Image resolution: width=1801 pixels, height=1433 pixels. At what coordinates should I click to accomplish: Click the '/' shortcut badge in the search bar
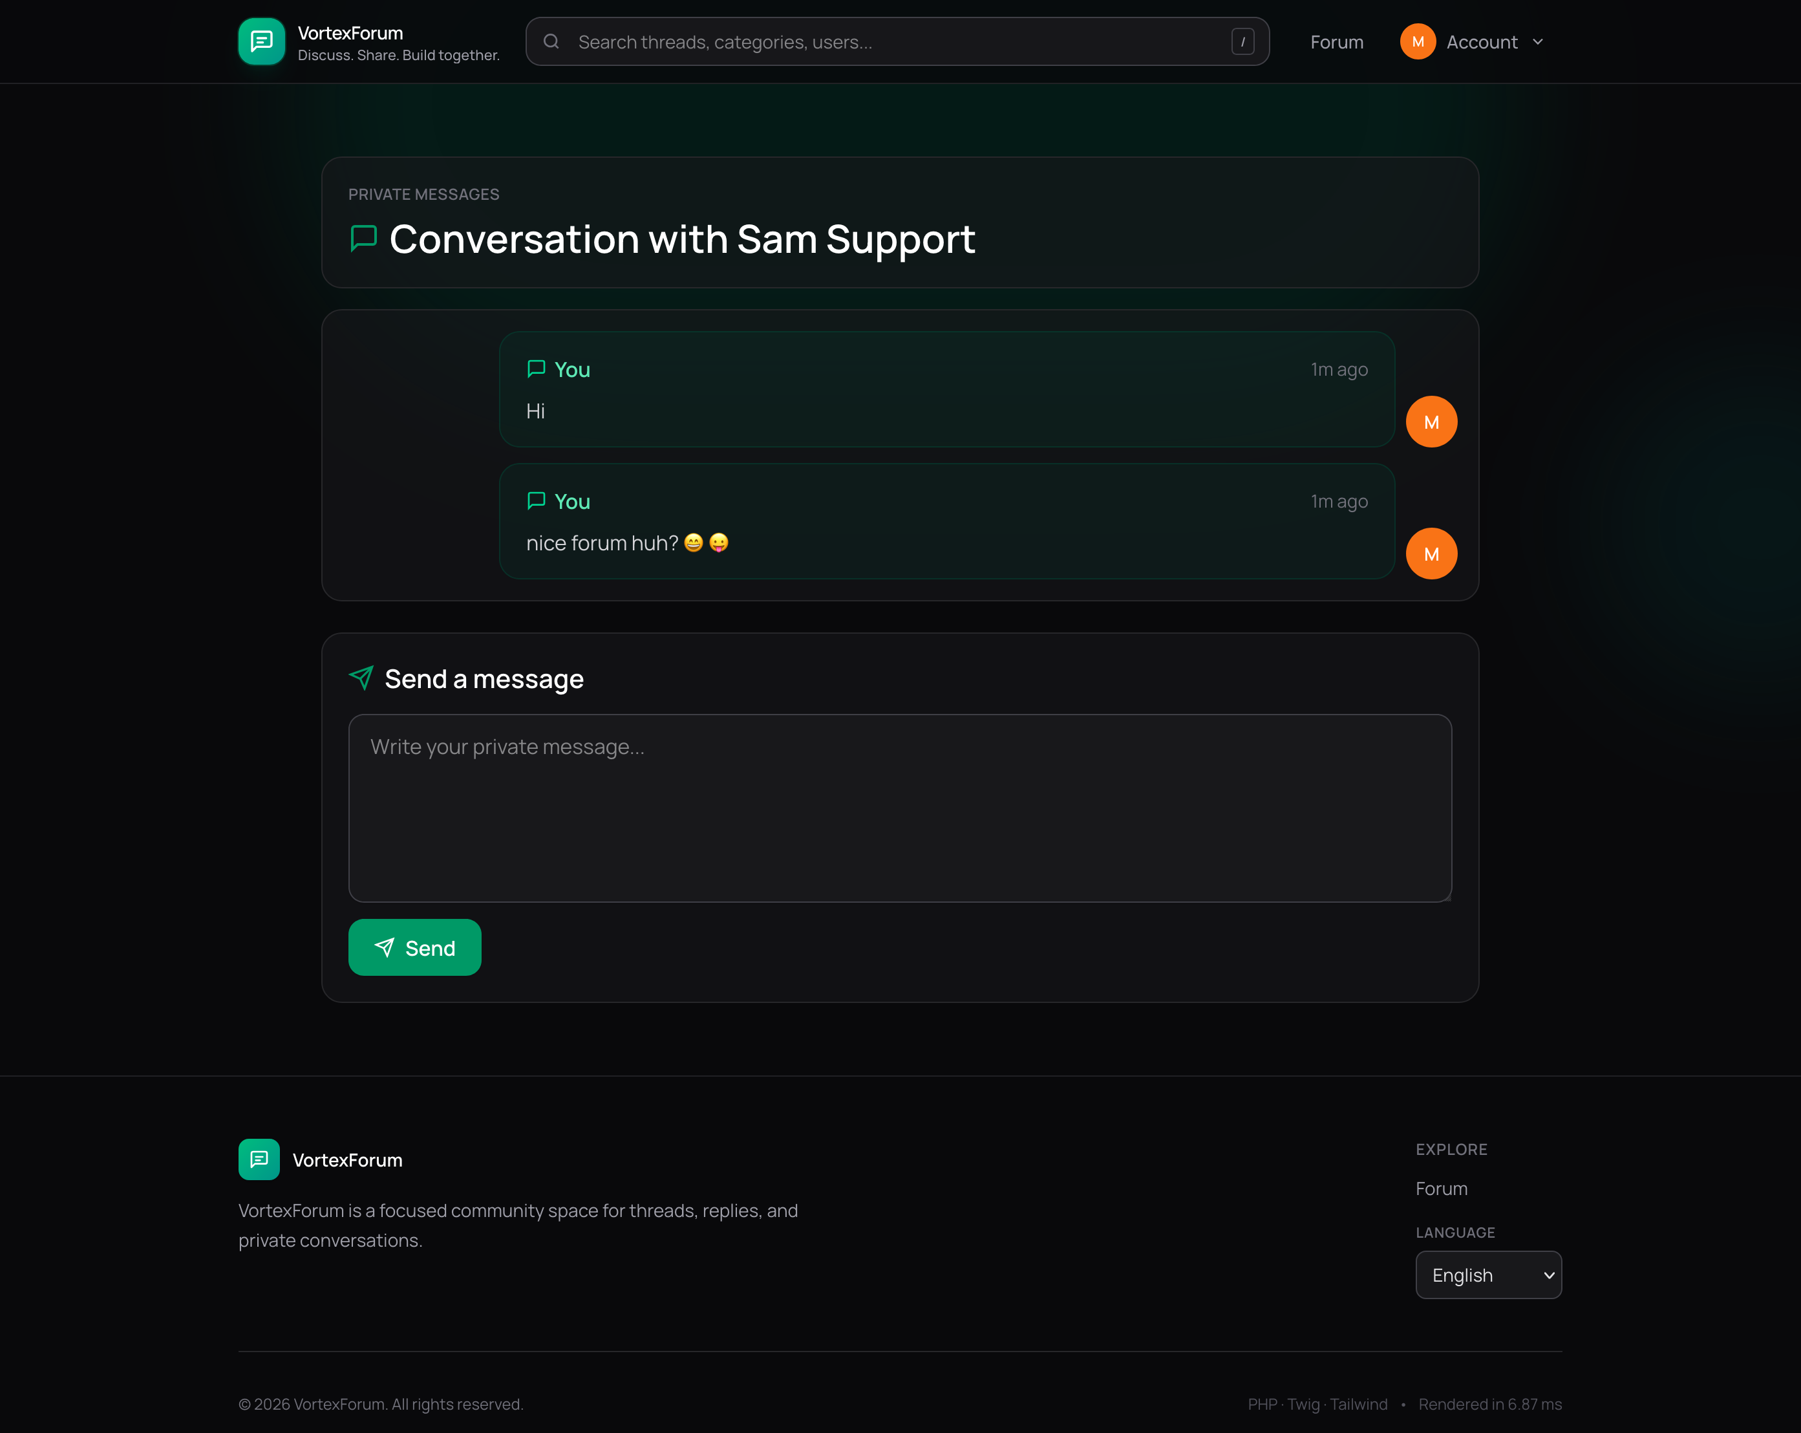pos(1244,41)
